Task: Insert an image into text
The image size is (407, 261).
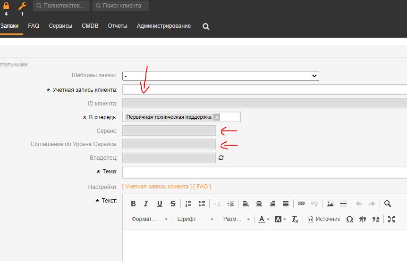Action: (x=330, y=204)
